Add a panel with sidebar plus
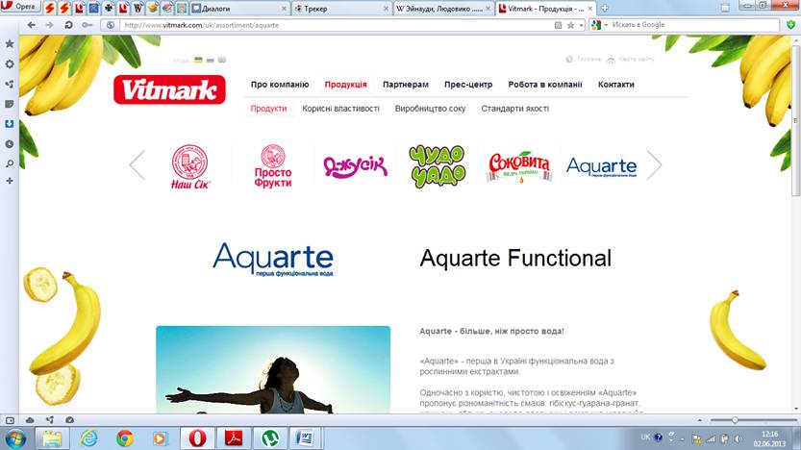This screenshot has height=450, width=801. pos(10,181)
